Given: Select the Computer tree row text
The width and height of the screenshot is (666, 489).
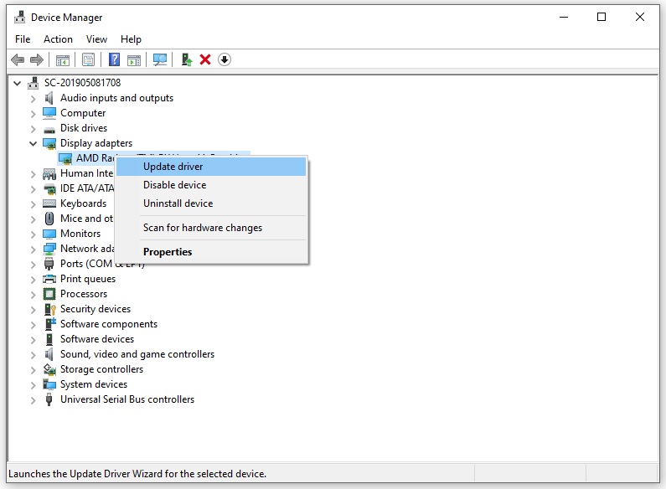Looking at the screenshot, I should [83, 113].
